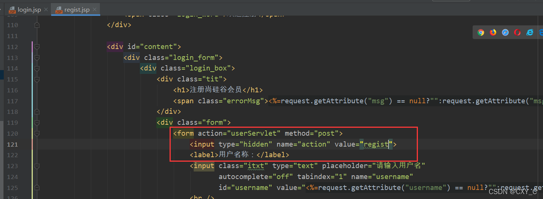Open page in Edge browser icon
Viewport: 543px width, 199px height.
541,32
